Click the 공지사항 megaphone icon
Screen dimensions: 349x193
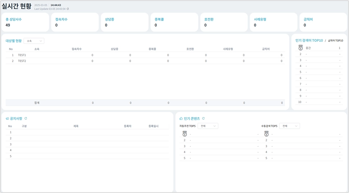(x=7, y=119)
